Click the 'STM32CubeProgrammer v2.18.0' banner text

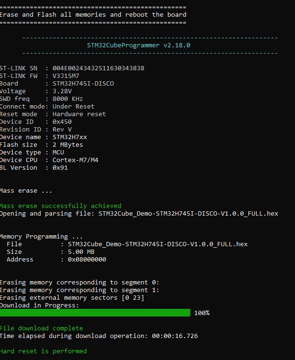[139, 45]
